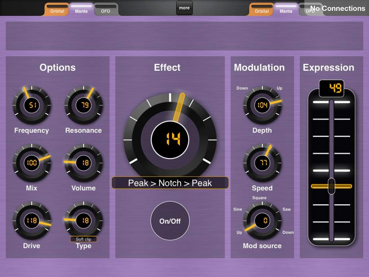
Task: Click the Drive knob showing 118
Action: coord(32,220)
